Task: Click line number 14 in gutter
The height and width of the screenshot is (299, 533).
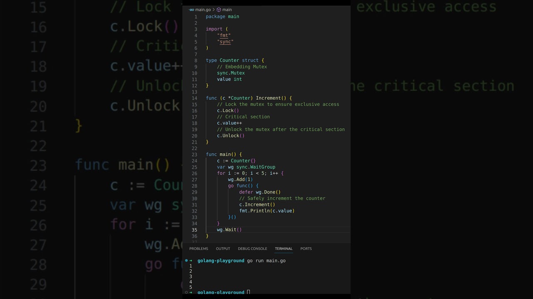Action: click(x=194, y=98)
